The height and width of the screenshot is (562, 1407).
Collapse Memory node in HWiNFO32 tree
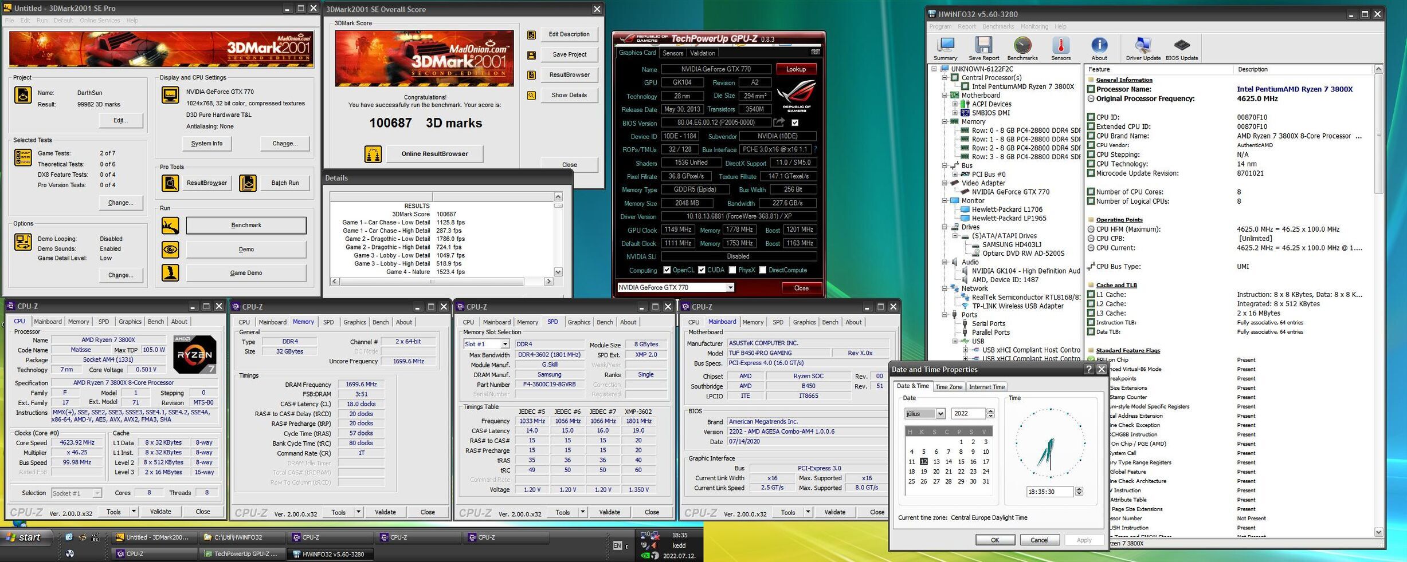pyautogui.click(x=944, y=122)
